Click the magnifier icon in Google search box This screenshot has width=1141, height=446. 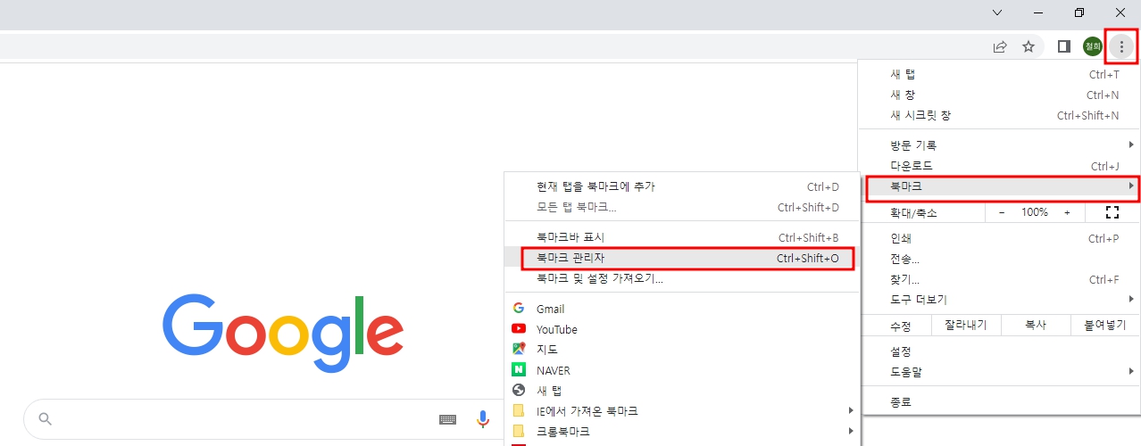(46, 419)
